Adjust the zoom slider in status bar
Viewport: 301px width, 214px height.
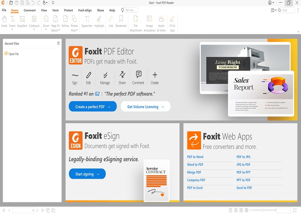tap(263, 210)
